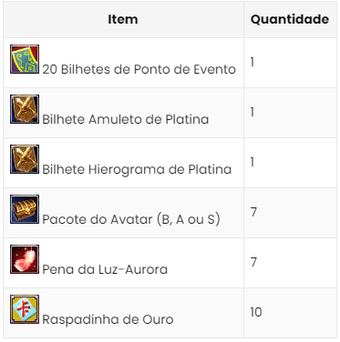Click quantity 7 in Pena da Luz-Aurora row
This screenshot has height=342, width=340.
253,262
